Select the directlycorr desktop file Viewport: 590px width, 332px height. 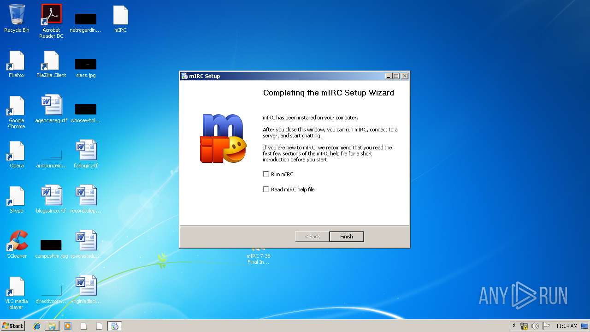coord(51,294)
